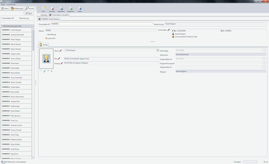Select the Lastschrift radio button
Image resolution: width=269 pixels, height=164 pixels.
[46, 38]
